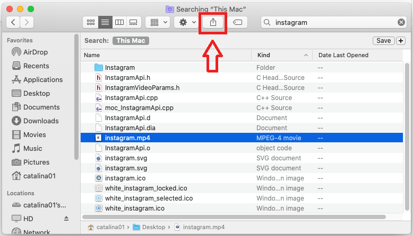Viewport: 413px width, 236px height.
Task: Select the instagram.ico file
Action: (242, 178)
